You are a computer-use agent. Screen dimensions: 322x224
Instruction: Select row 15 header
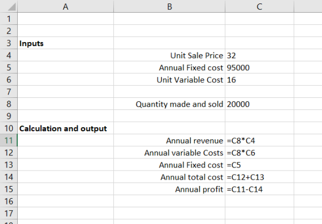9,189
